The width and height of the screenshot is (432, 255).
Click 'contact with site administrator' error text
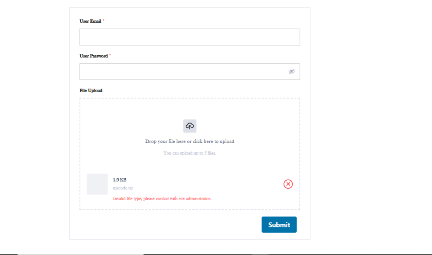tap(184, 198)
